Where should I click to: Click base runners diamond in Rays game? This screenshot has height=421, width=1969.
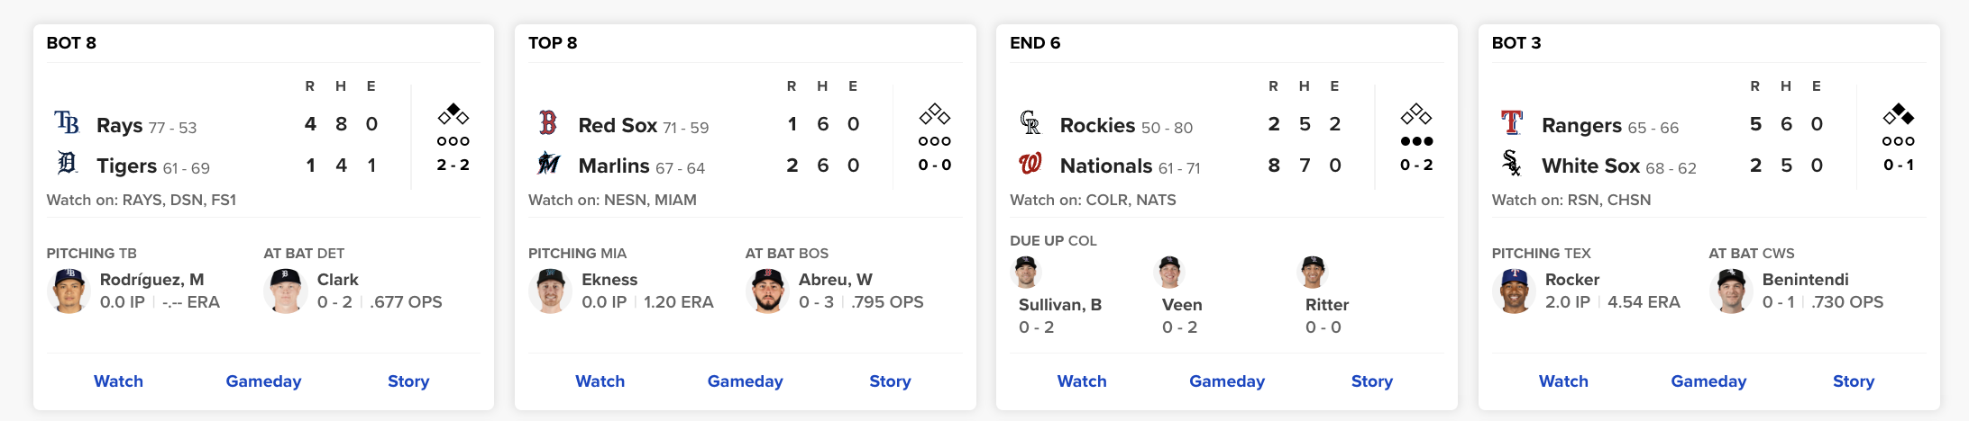pyautogui.click(x=453, y=114)
